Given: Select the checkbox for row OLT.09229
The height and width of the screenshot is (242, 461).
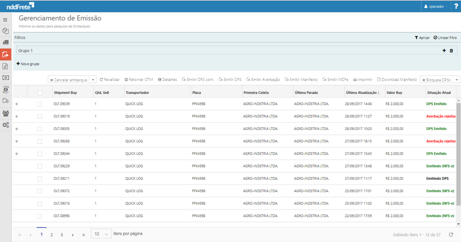Looking at the screenshot, I should point(40,166).
